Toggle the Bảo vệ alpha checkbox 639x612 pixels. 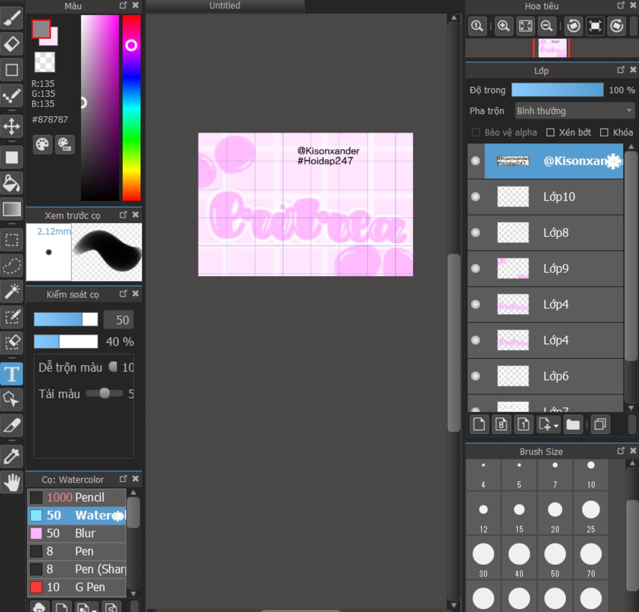[x=475, y=132]
